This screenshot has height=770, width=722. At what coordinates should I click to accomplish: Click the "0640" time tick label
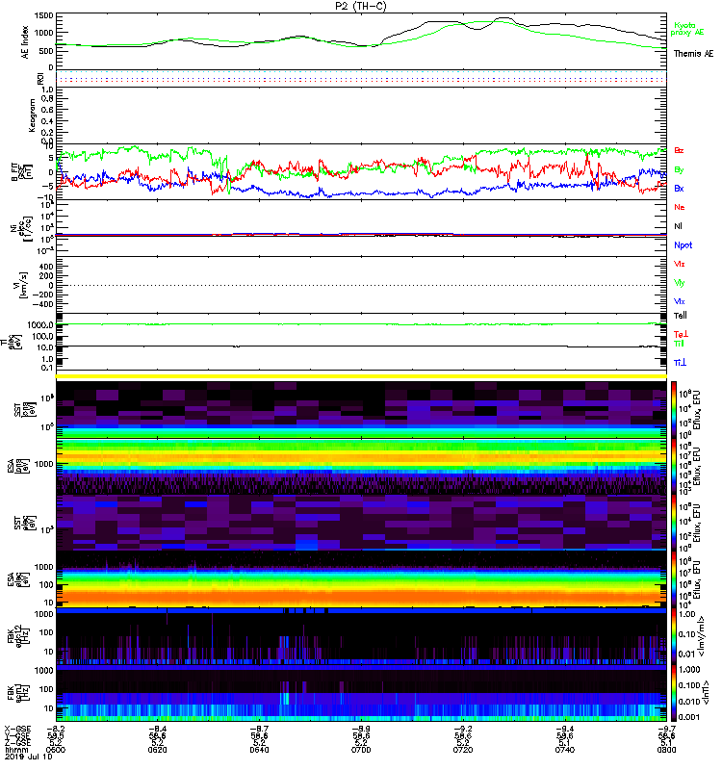pos(259,750)
